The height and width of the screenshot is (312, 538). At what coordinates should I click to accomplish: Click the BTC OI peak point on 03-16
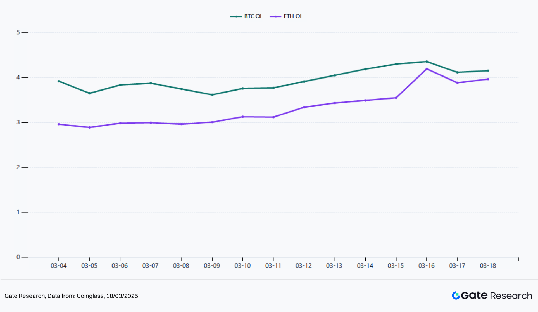coord(427,62)
